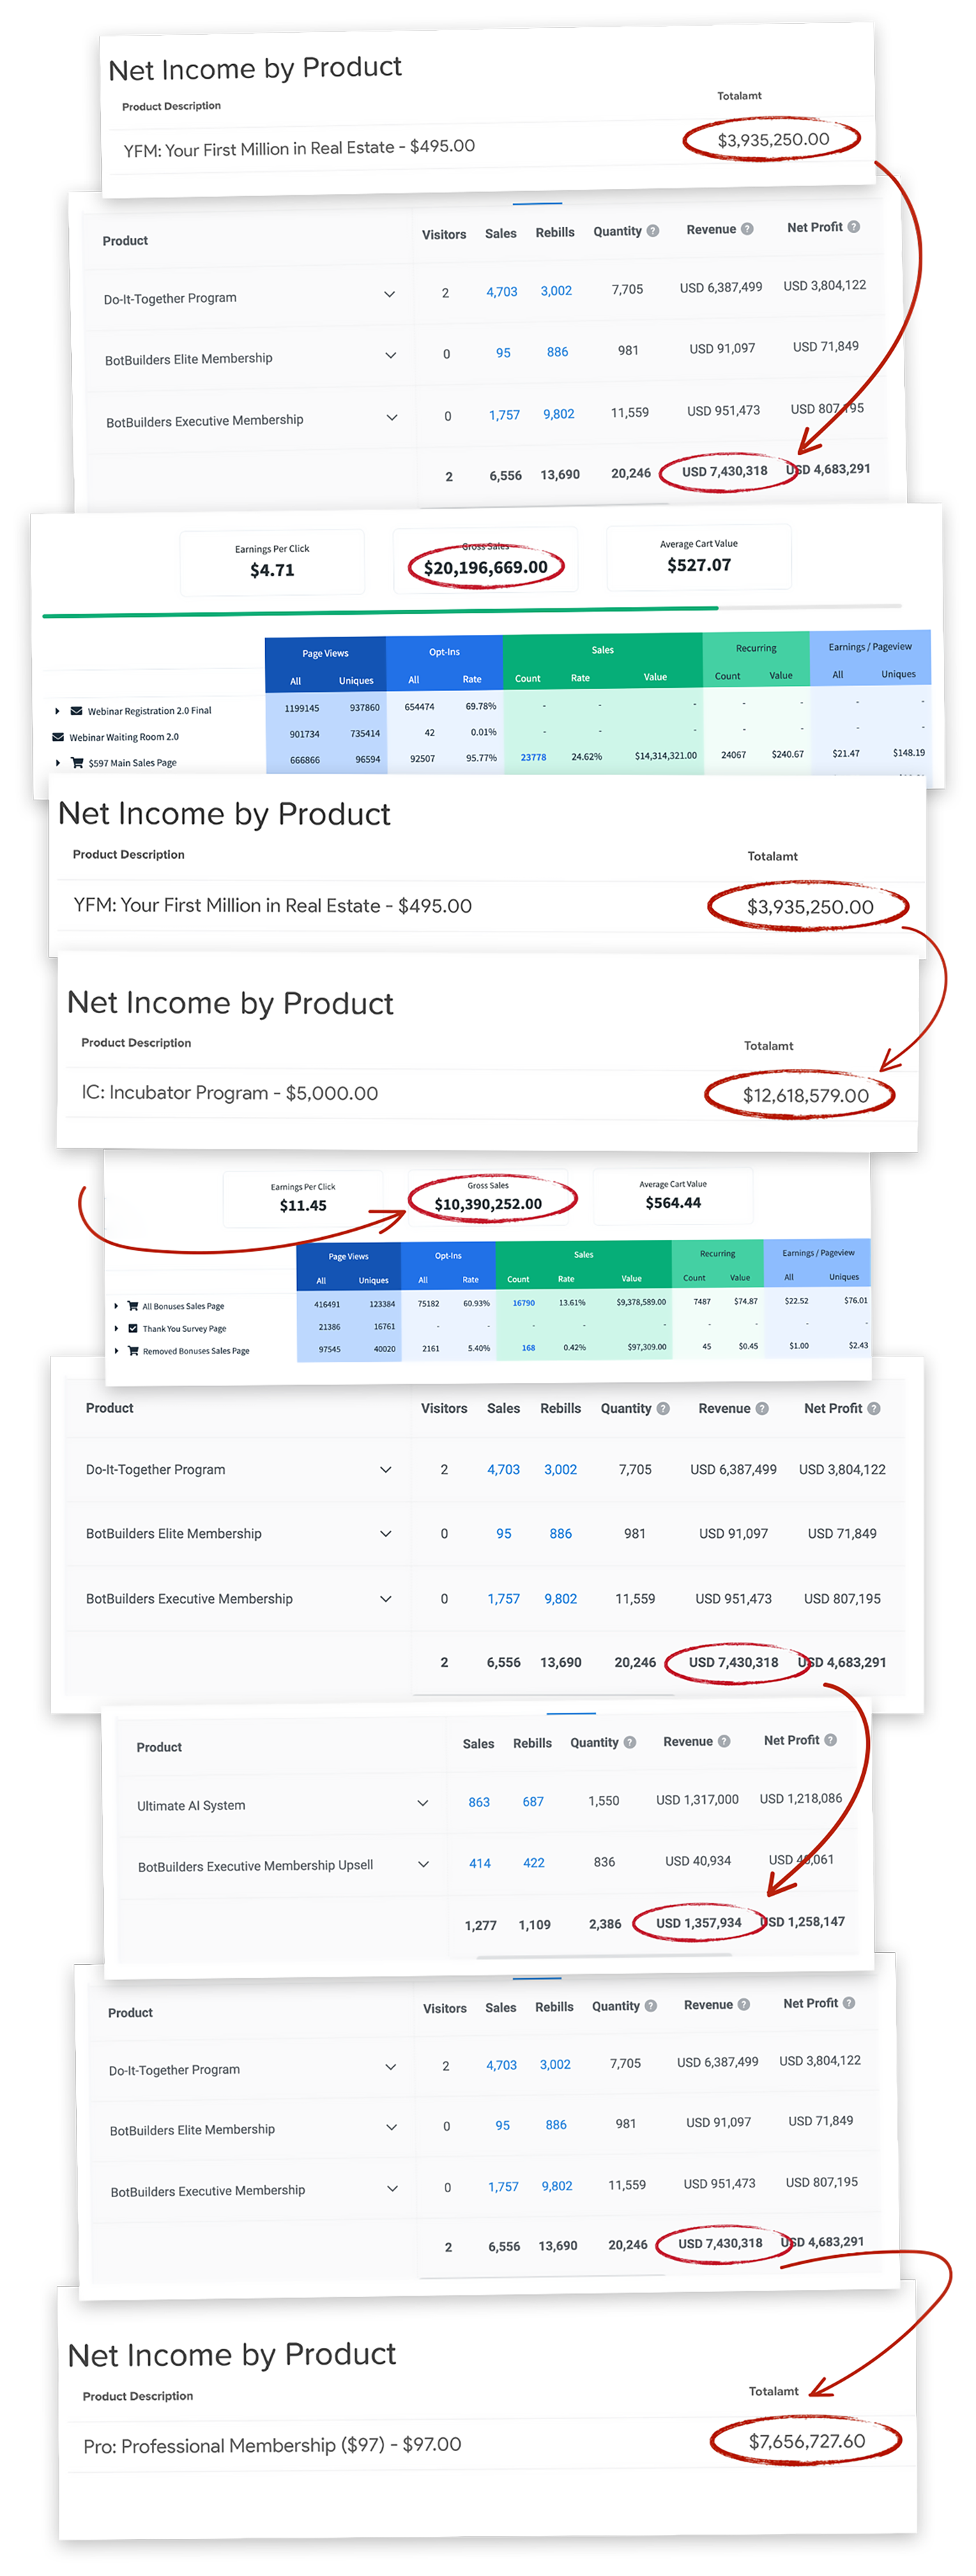Click the checkmark icon beside Thank You Survey Page
This screenshot has height=2576, width=976.
tap(133, 1328)
